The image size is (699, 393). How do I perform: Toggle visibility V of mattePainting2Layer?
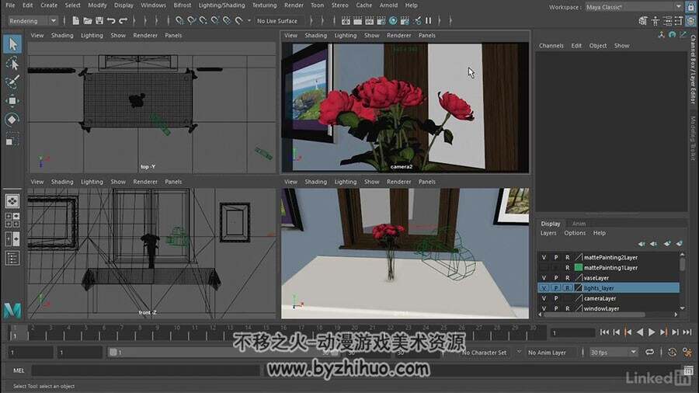[544, 258]
